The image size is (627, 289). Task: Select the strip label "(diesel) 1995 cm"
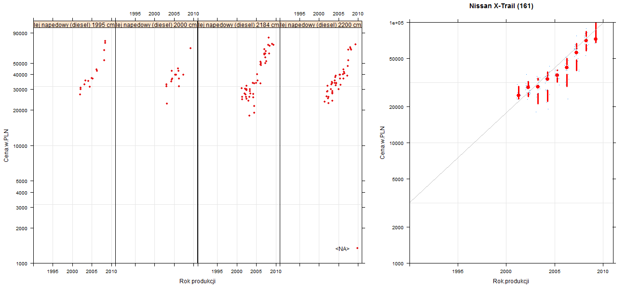[x=92, y=25]
